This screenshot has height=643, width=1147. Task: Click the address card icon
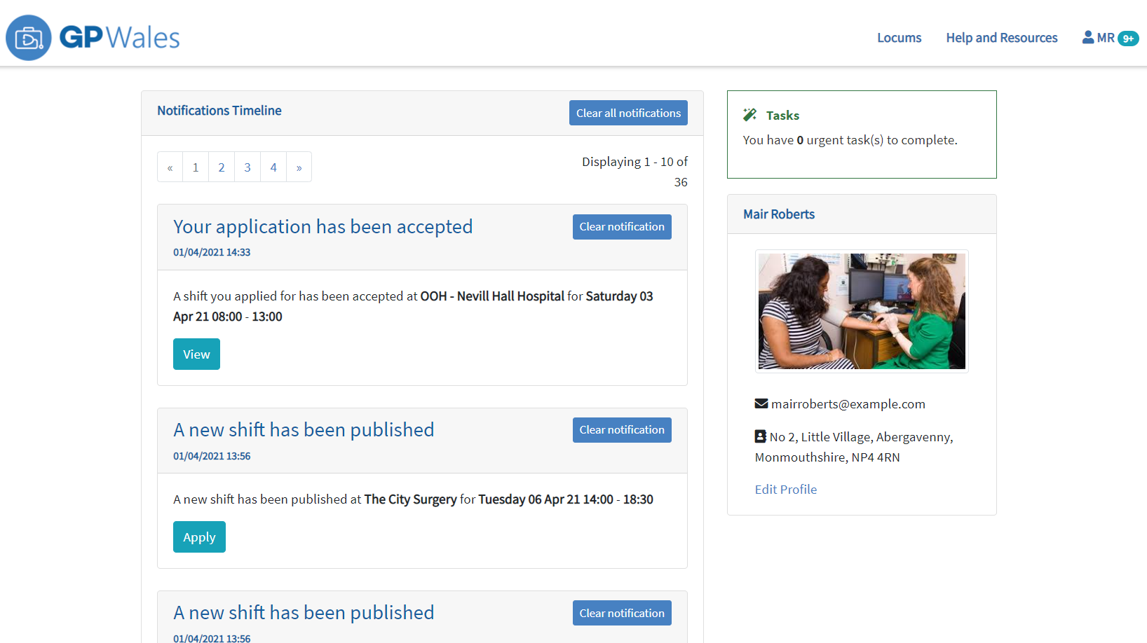761,436
